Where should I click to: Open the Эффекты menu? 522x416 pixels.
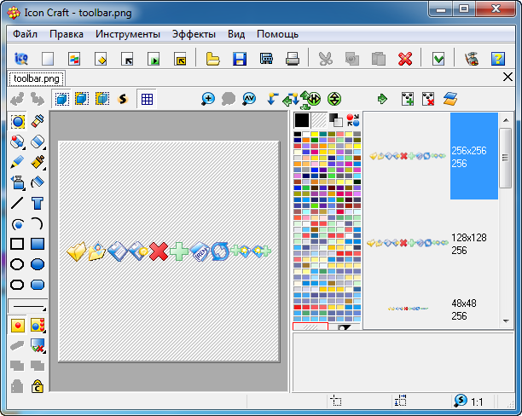click(194, 34)
